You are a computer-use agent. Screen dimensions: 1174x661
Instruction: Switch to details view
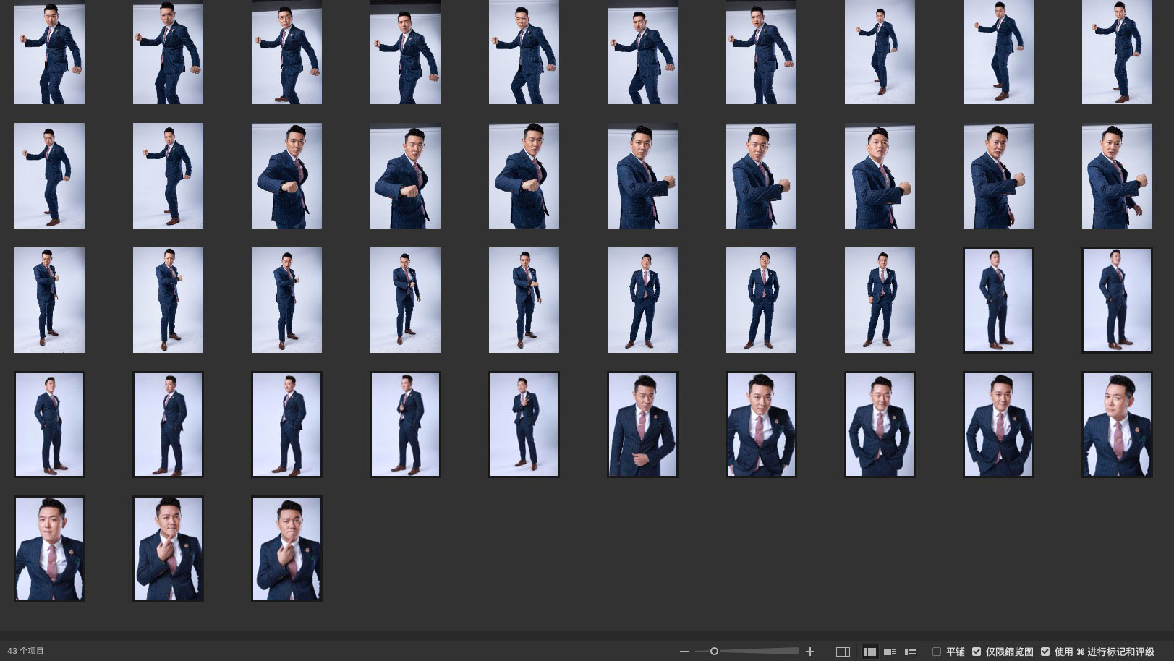[x=890, y=652]
